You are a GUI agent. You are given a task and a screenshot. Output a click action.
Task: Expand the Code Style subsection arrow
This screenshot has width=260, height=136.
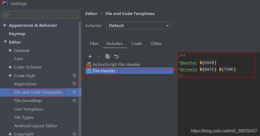tap(10, 75)
